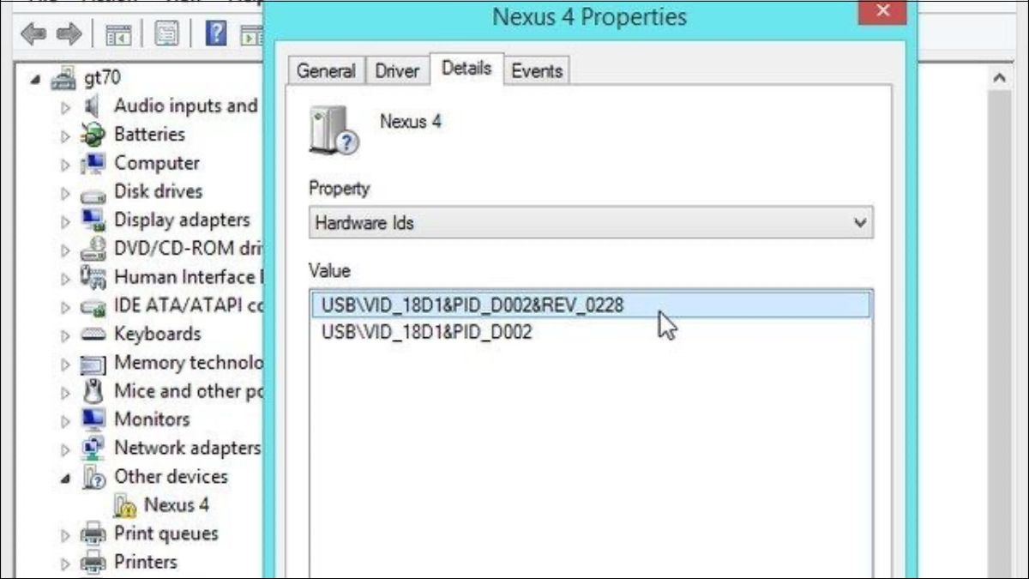Select value row USB\VID_18D1&PID_D002 without REV
This screenshot has height=579, width=1029.
[591, 331]
